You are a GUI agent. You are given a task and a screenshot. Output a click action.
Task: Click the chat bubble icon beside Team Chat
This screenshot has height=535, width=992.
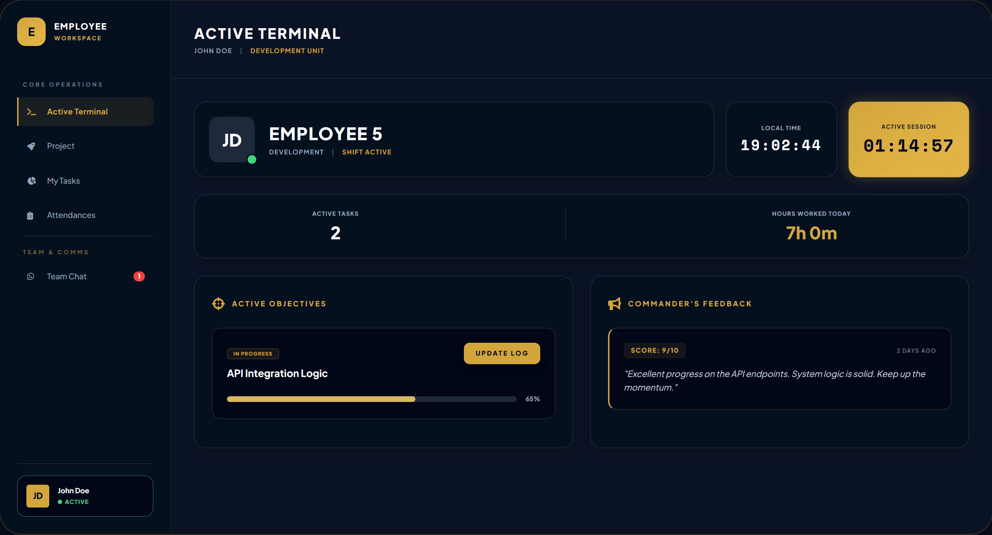tap(30, 276)
